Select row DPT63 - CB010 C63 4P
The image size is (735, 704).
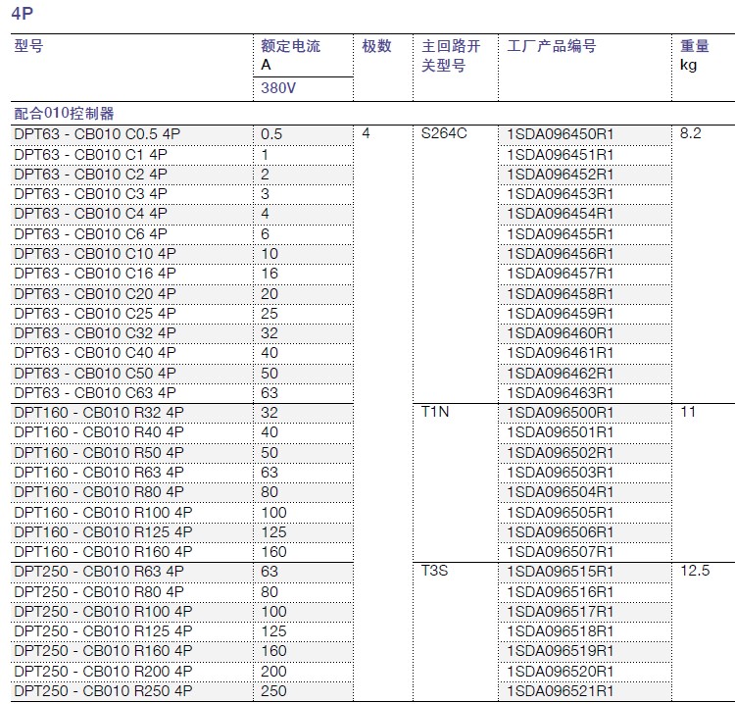372,393
